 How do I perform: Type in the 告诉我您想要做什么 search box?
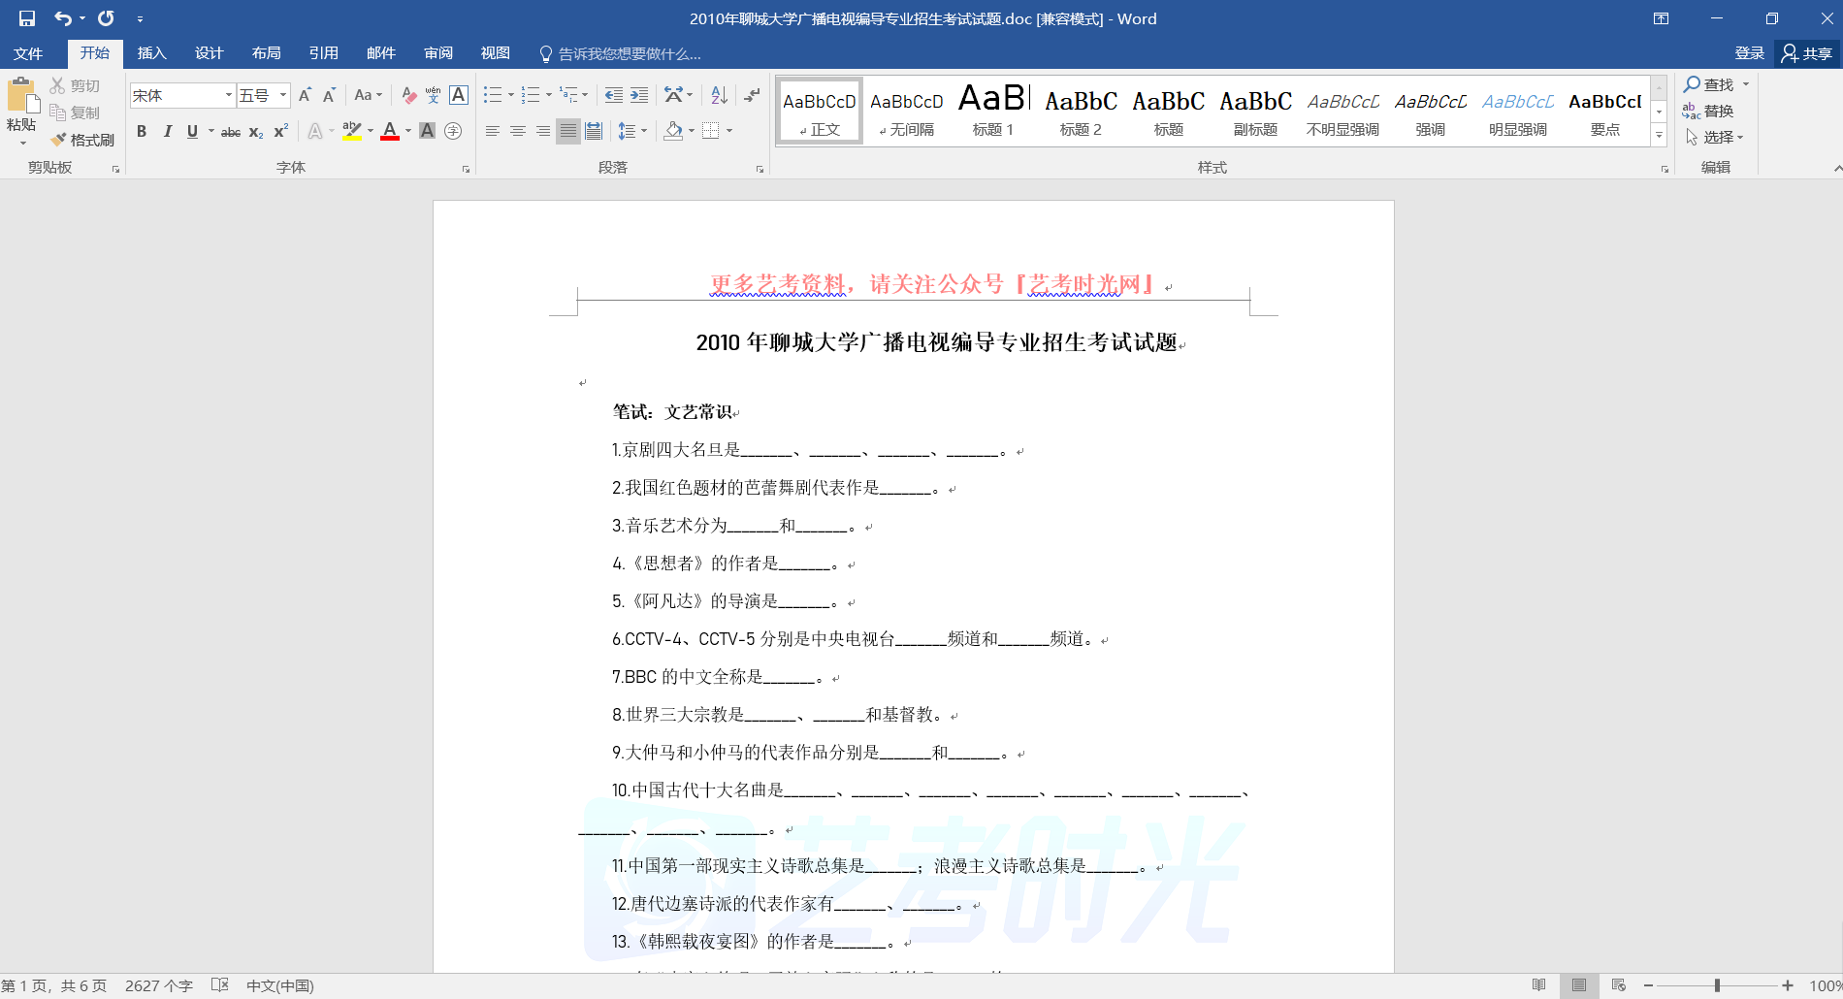coord(629,53)
